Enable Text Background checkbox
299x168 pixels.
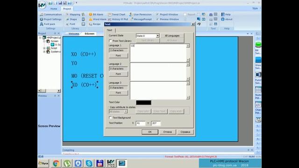click(x=110, y=118)
